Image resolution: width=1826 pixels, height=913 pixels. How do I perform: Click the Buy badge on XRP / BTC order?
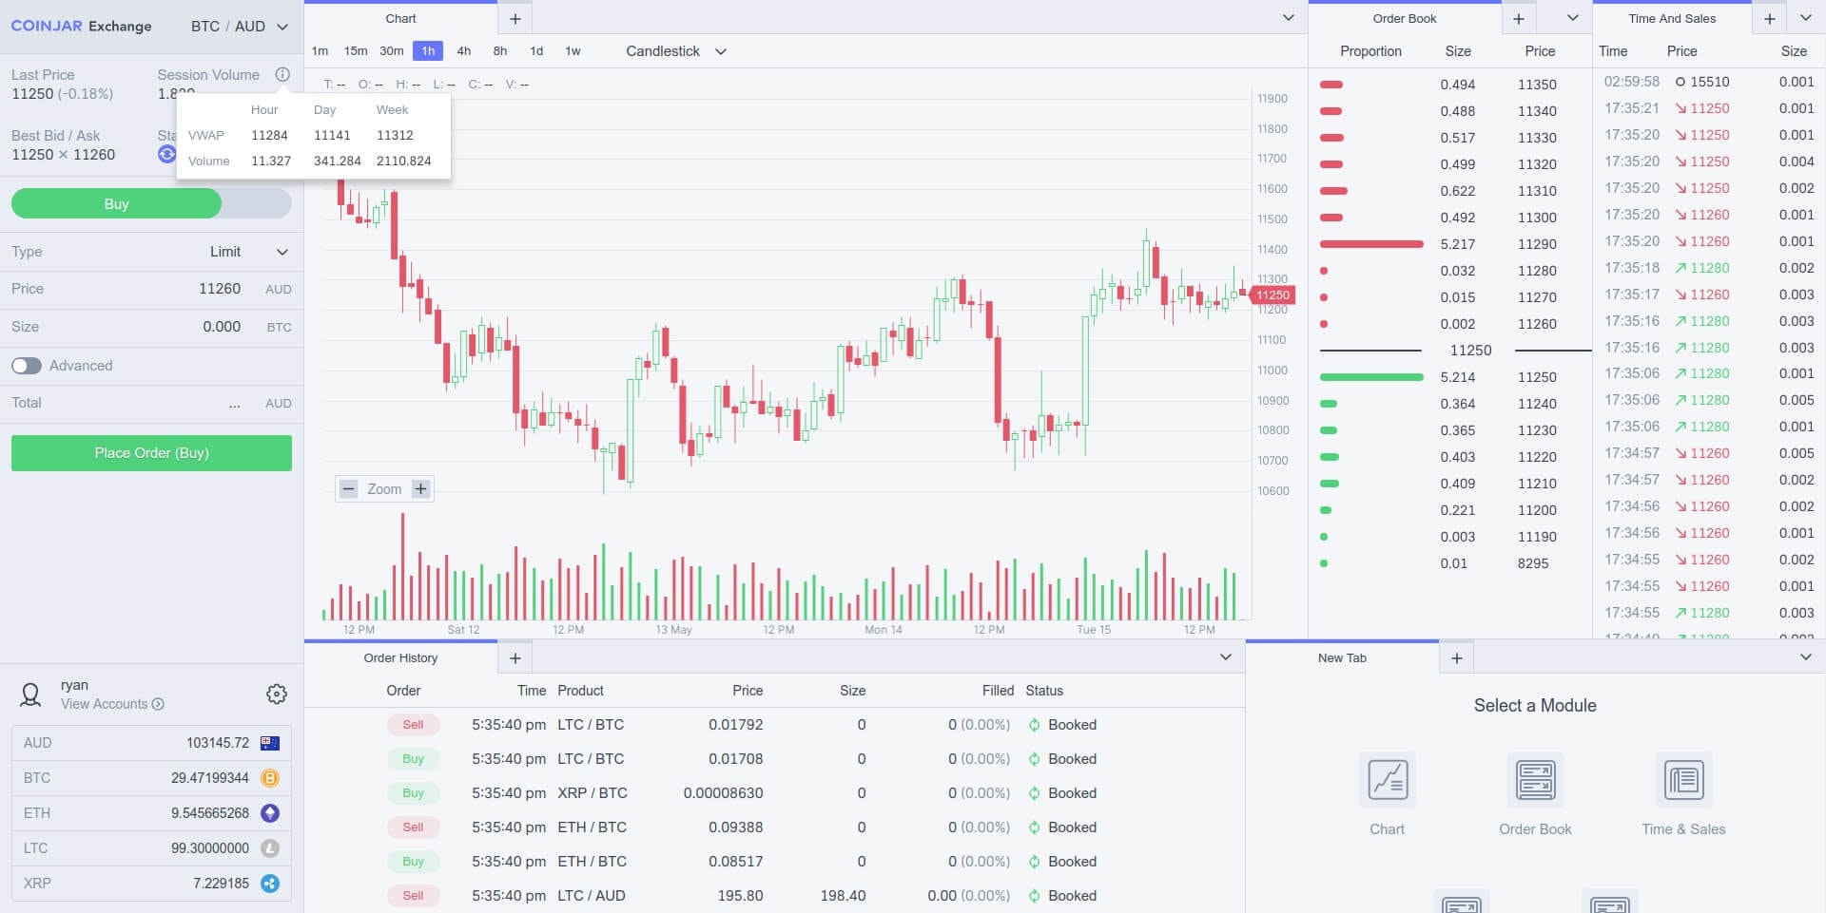click(x=413, y=793)
